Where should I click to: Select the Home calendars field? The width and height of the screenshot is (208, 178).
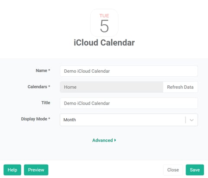(111, 87)
